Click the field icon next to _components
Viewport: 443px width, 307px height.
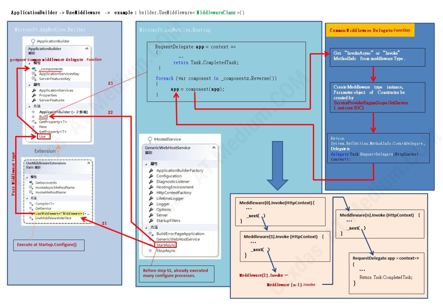(x=34, y=69)
